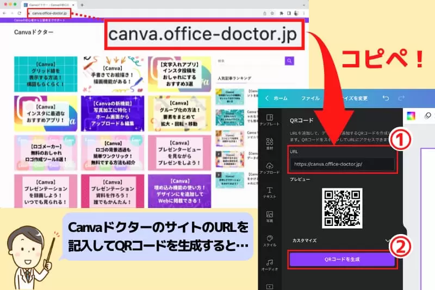
Task: Open the アップロード panel
Action: coord(269,168)
